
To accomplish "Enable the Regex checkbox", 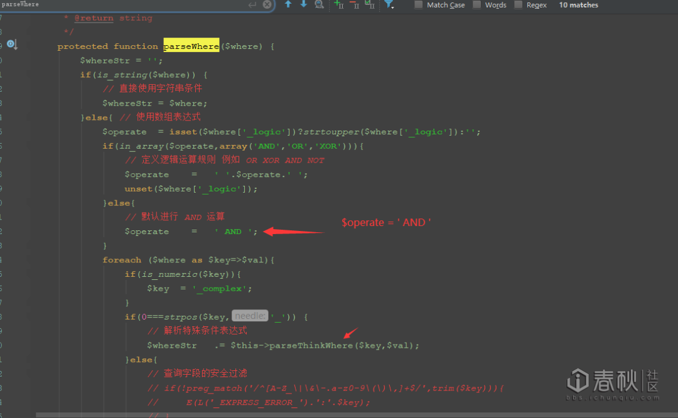I will [x=518, y=5].
